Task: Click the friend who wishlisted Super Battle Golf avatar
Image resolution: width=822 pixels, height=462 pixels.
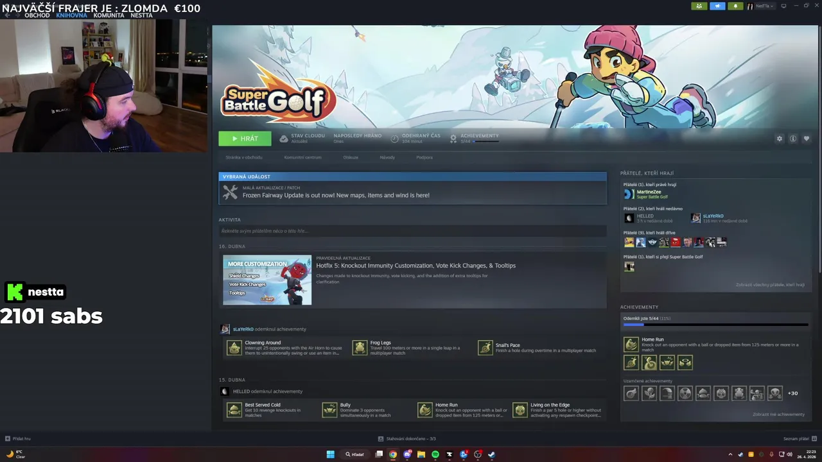Action: tap(629, 266)
